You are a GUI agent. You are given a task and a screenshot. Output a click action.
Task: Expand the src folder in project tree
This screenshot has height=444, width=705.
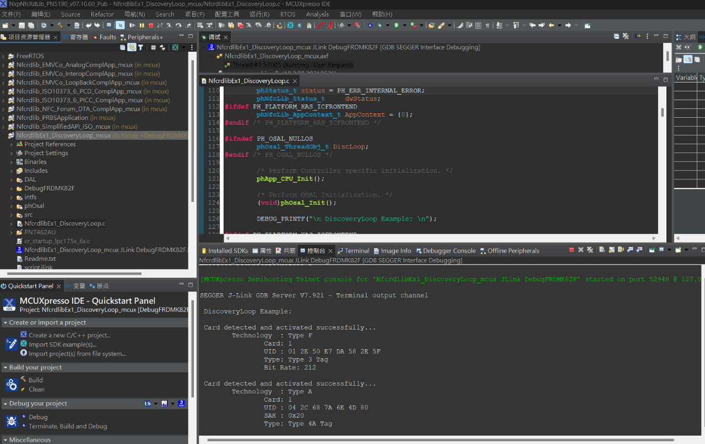tap(11, 215)
